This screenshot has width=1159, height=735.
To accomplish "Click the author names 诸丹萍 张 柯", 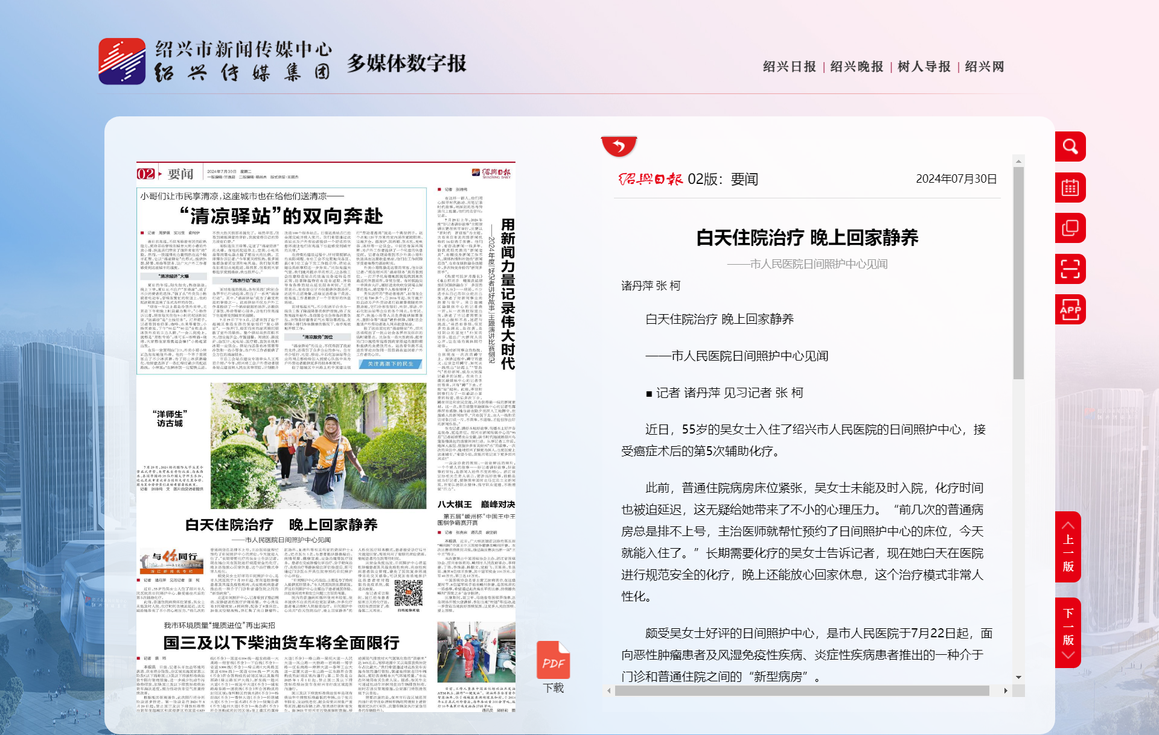I will pyautogui.click(x=651, y=286).
